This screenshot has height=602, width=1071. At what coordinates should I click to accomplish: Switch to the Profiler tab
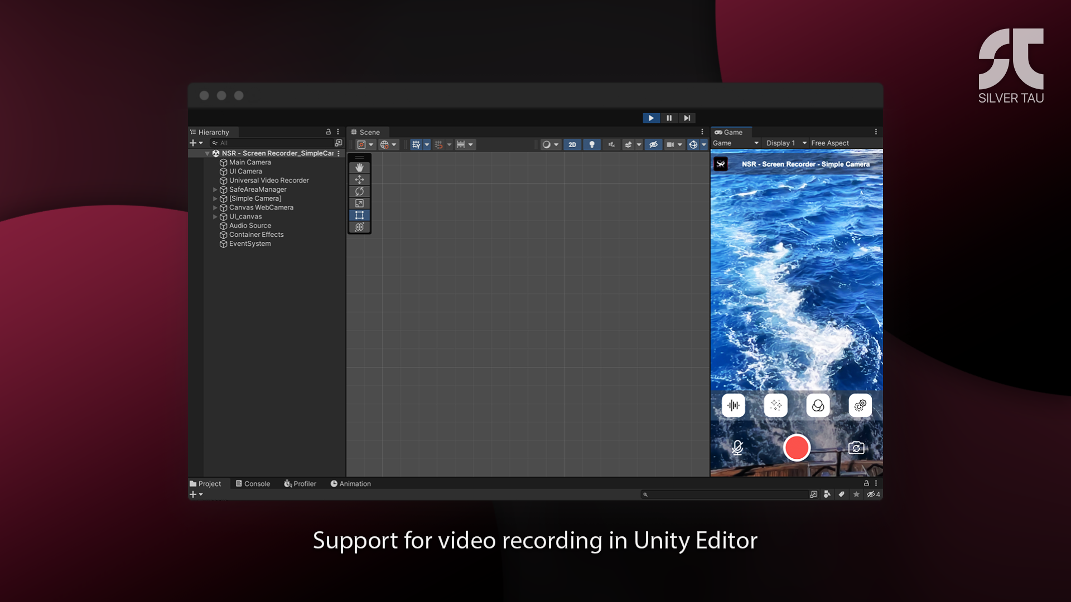click(x=300, y=484)
